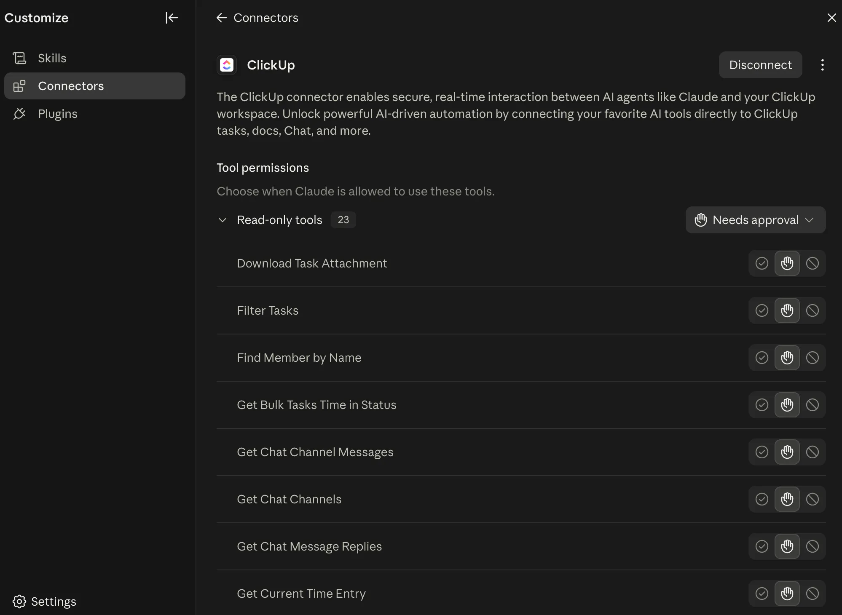Screen dimensions: 842x615
Task: Click the Filter Tasks tool name
Action: pyautogui.click(x=268, y=310)
